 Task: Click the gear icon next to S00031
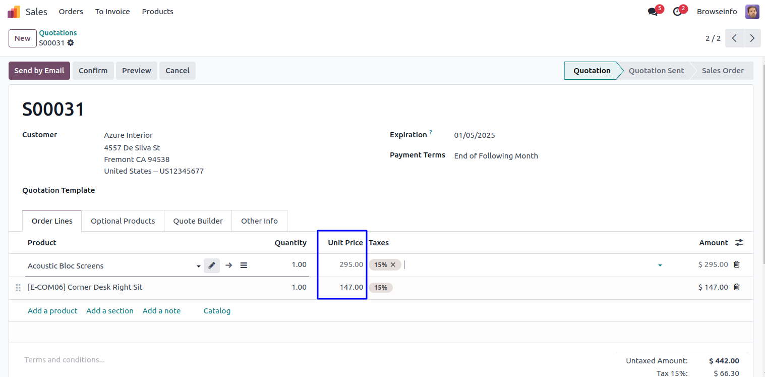(x=71, y=43)
